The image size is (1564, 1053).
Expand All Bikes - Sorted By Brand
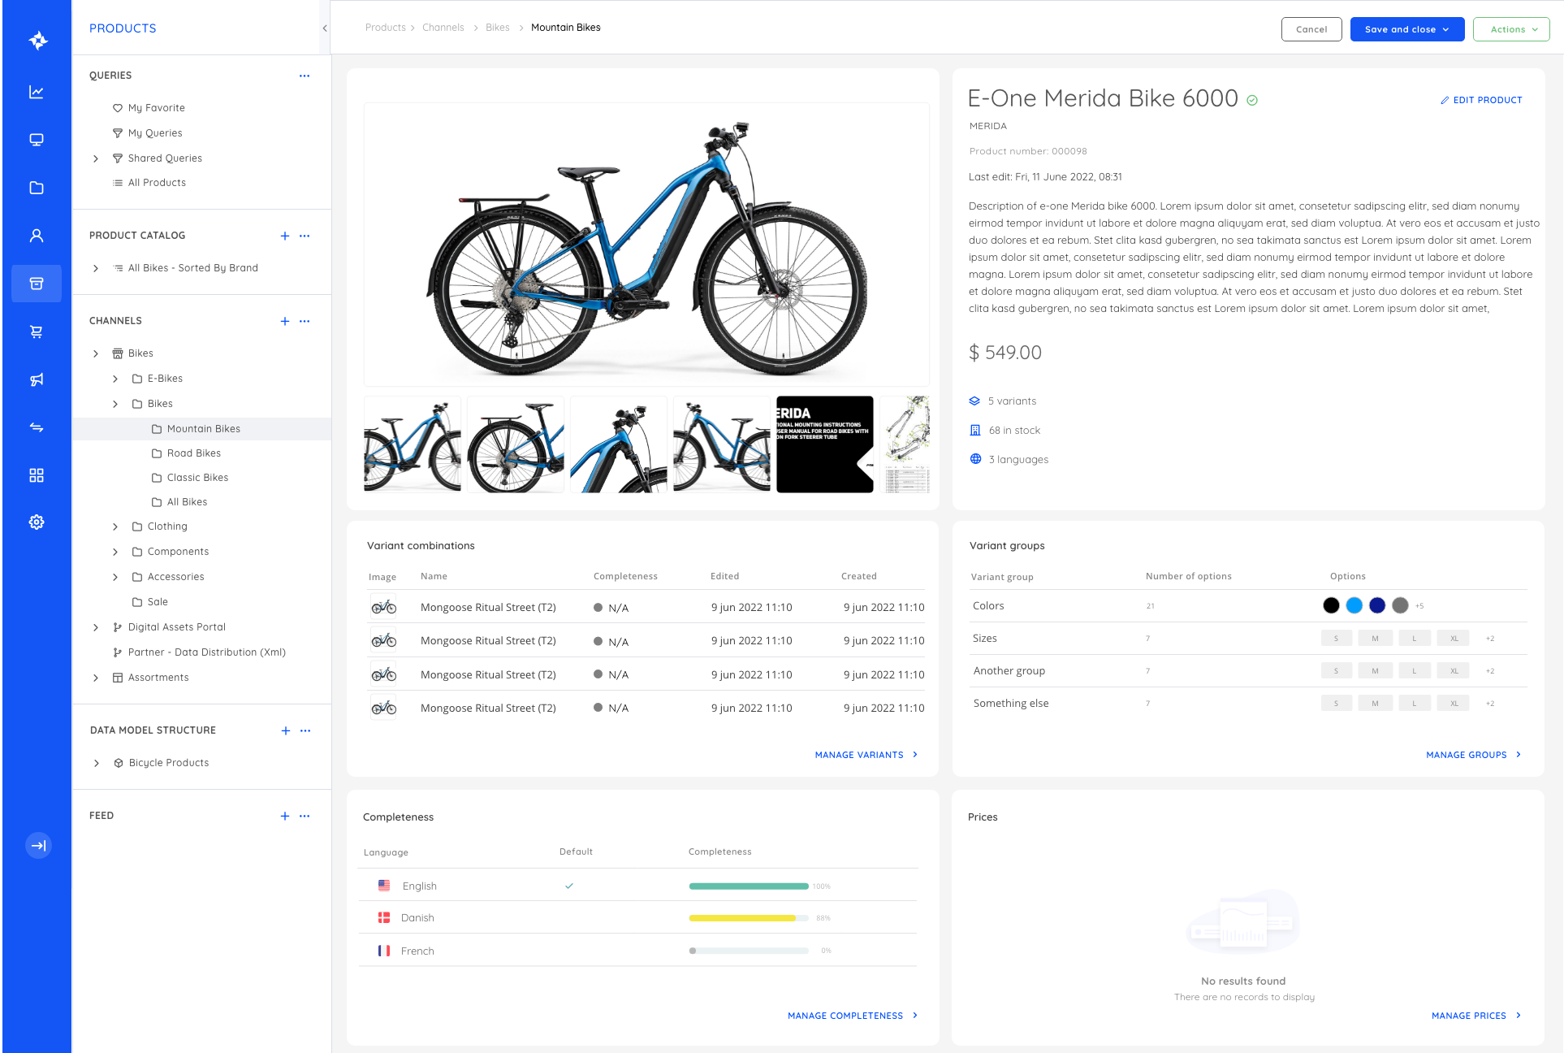[96, 268]
